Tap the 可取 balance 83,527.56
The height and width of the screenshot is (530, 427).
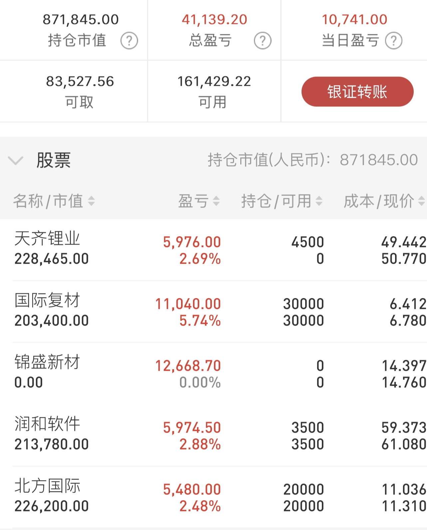tap(80, 81)
